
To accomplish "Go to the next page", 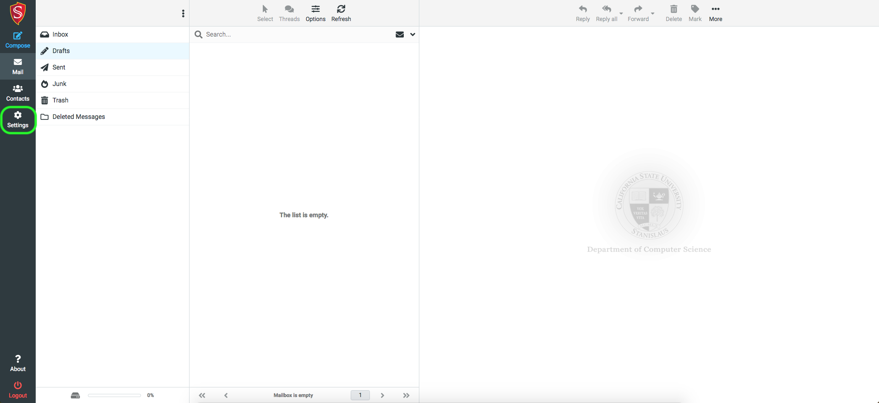I will coord(382,395).
